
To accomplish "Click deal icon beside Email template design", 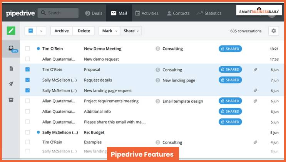I will [158, 101].
